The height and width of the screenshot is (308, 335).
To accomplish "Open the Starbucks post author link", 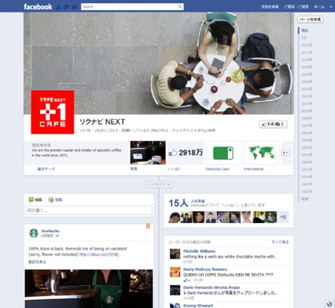I will (x=50, y=231).
